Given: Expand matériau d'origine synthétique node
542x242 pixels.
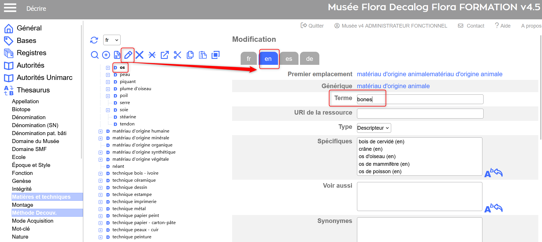Looking at the screenshot, I should pyautogui.click(x=100, y=152).
